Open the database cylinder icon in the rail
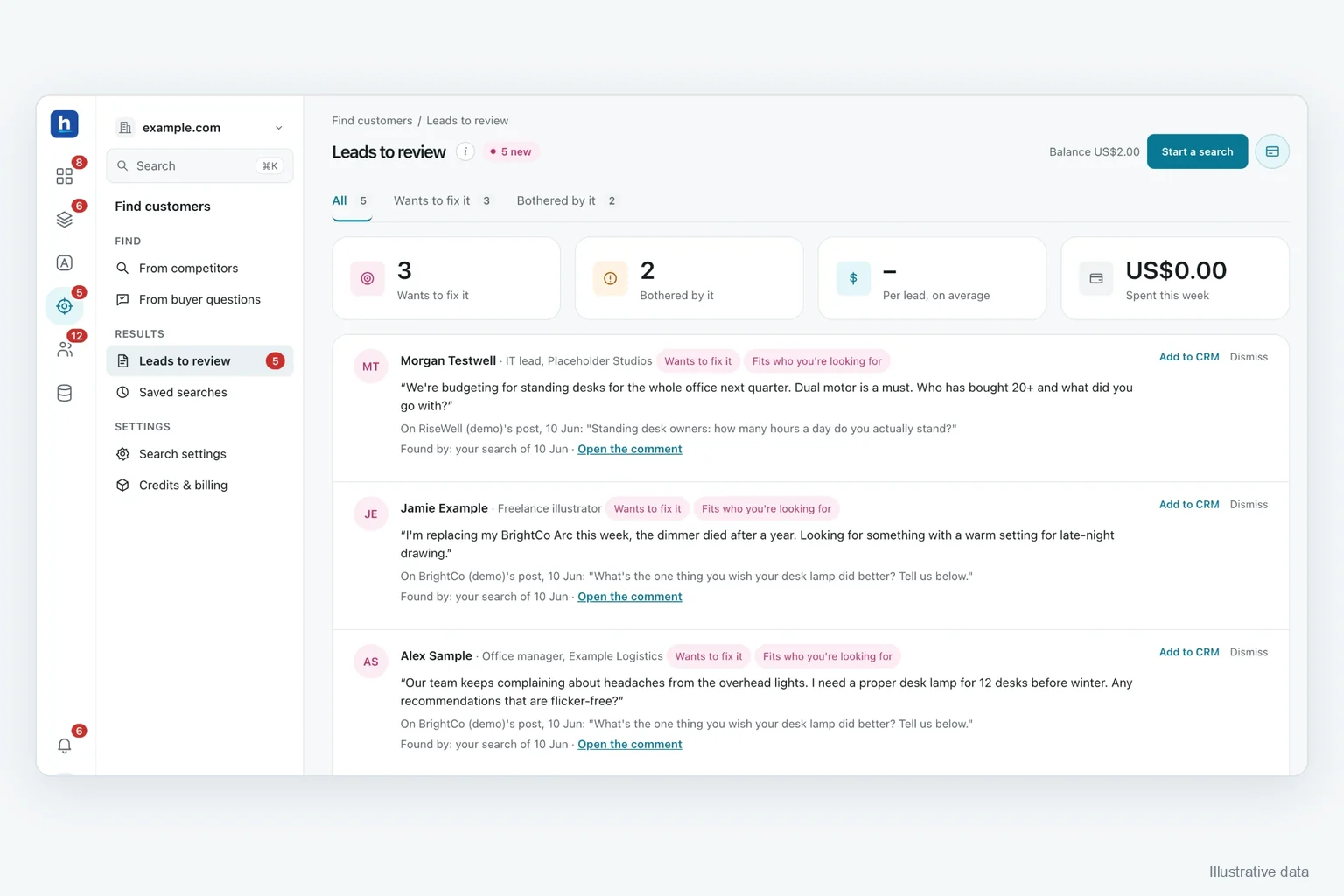The height and width of the screenshot is (896, 1344). (65, 393)
